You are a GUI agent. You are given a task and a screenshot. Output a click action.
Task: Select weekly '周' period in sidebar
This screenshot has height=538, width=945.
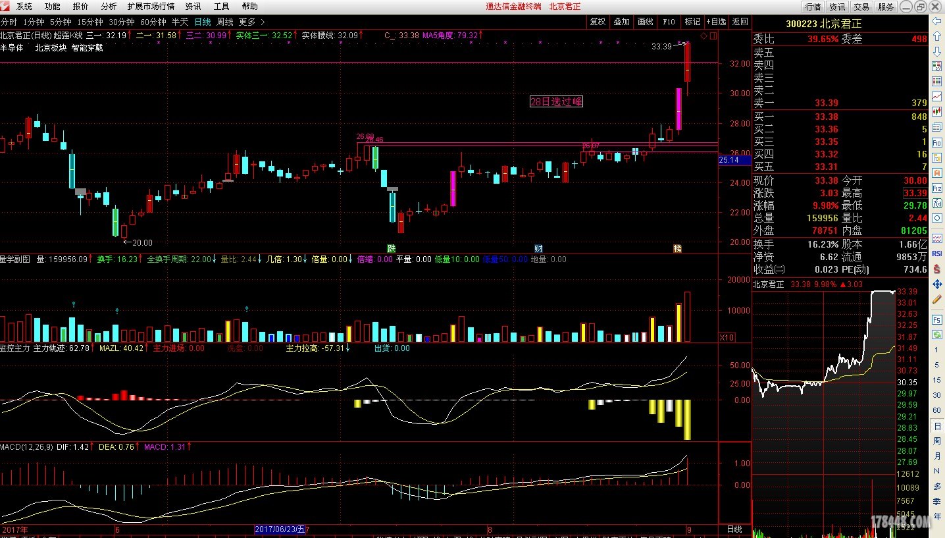937,441
